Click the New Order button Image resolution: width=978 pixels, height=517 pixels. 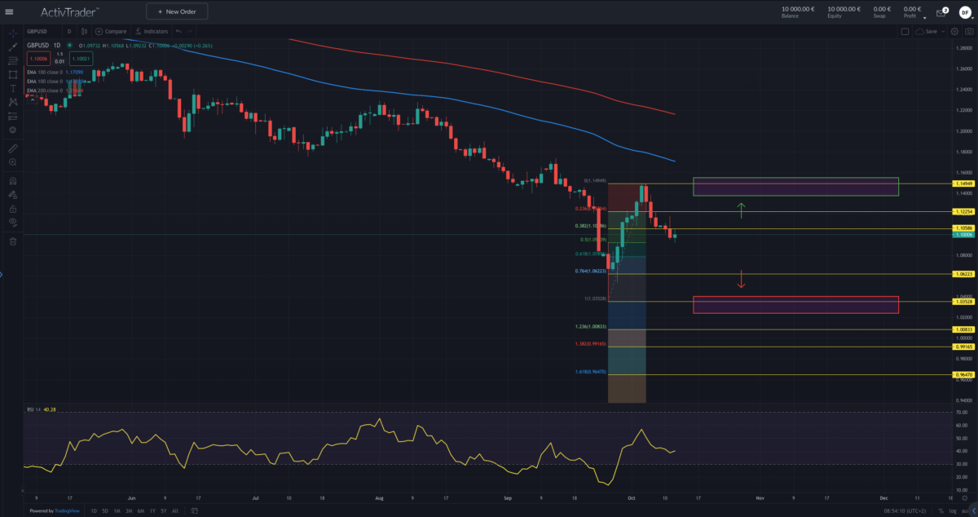[x=177, y=11]
